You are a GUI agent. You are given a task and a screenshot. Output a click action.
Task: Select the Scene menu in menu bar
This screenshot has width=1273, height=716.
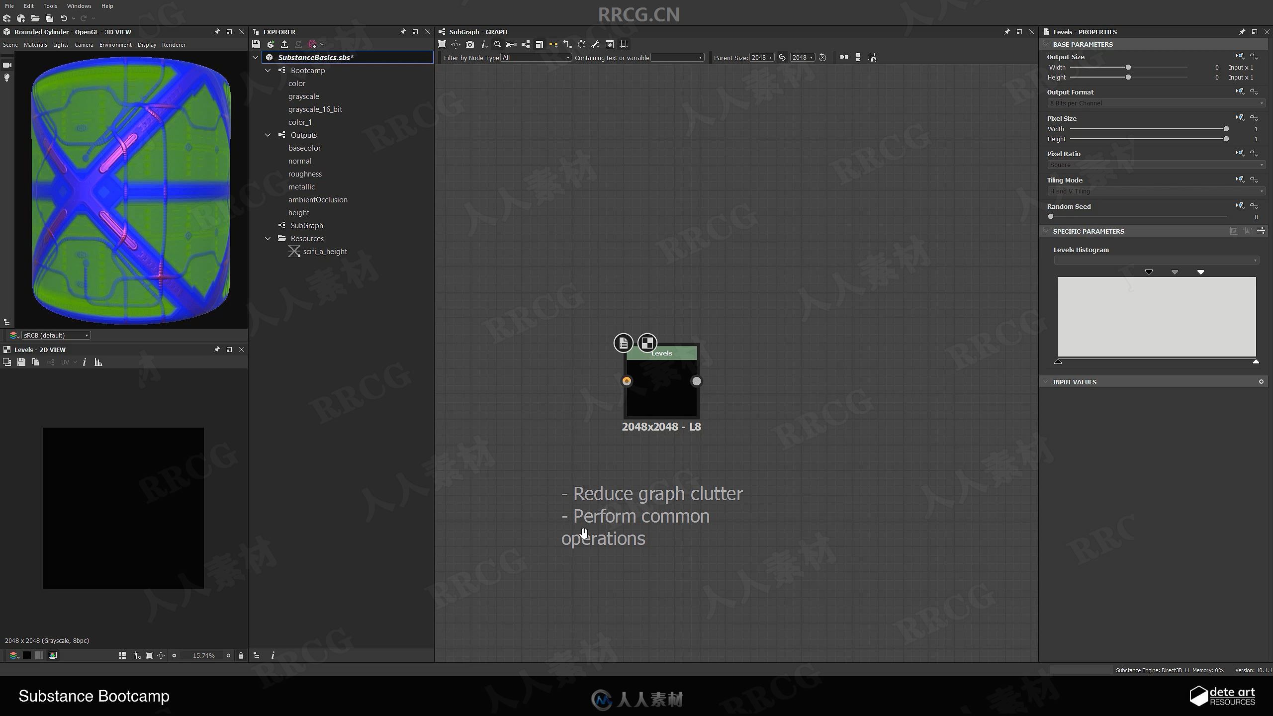tap(10, 45)
